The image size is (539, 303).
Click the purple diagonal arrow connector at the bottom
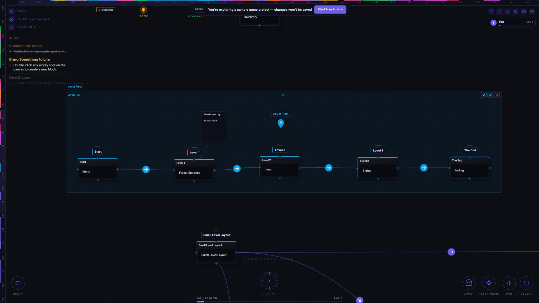(x=360, y=300)
